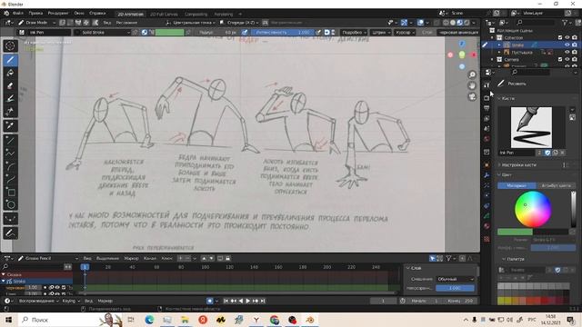Viewport: 582px width, 327px height.
Task: Select the Erase tool
Action: coord(10,86)
